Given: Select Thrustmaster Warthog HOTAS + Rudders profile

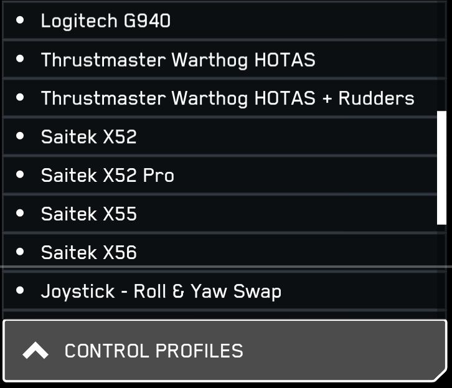Looking at the screenshot, I should 227,98.
